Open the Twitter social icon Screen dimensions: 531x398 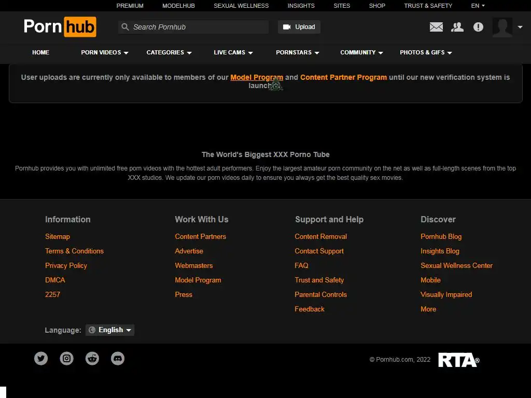(41, 359)
